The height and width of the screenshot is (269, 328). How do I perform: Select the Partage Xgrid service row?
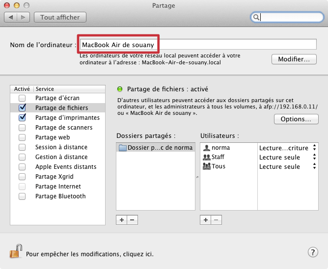tap(58, 177)
